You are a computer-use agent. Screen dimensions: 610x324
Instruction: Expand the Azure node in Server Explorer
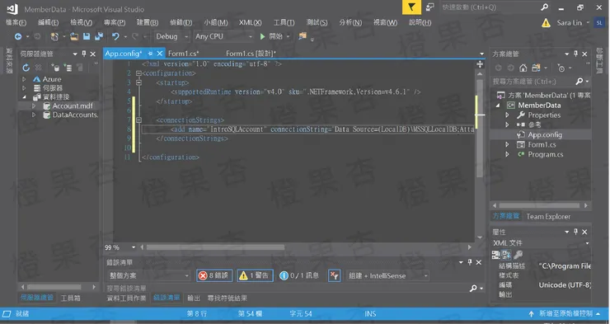pyautogui.click(x=24, y=79)
